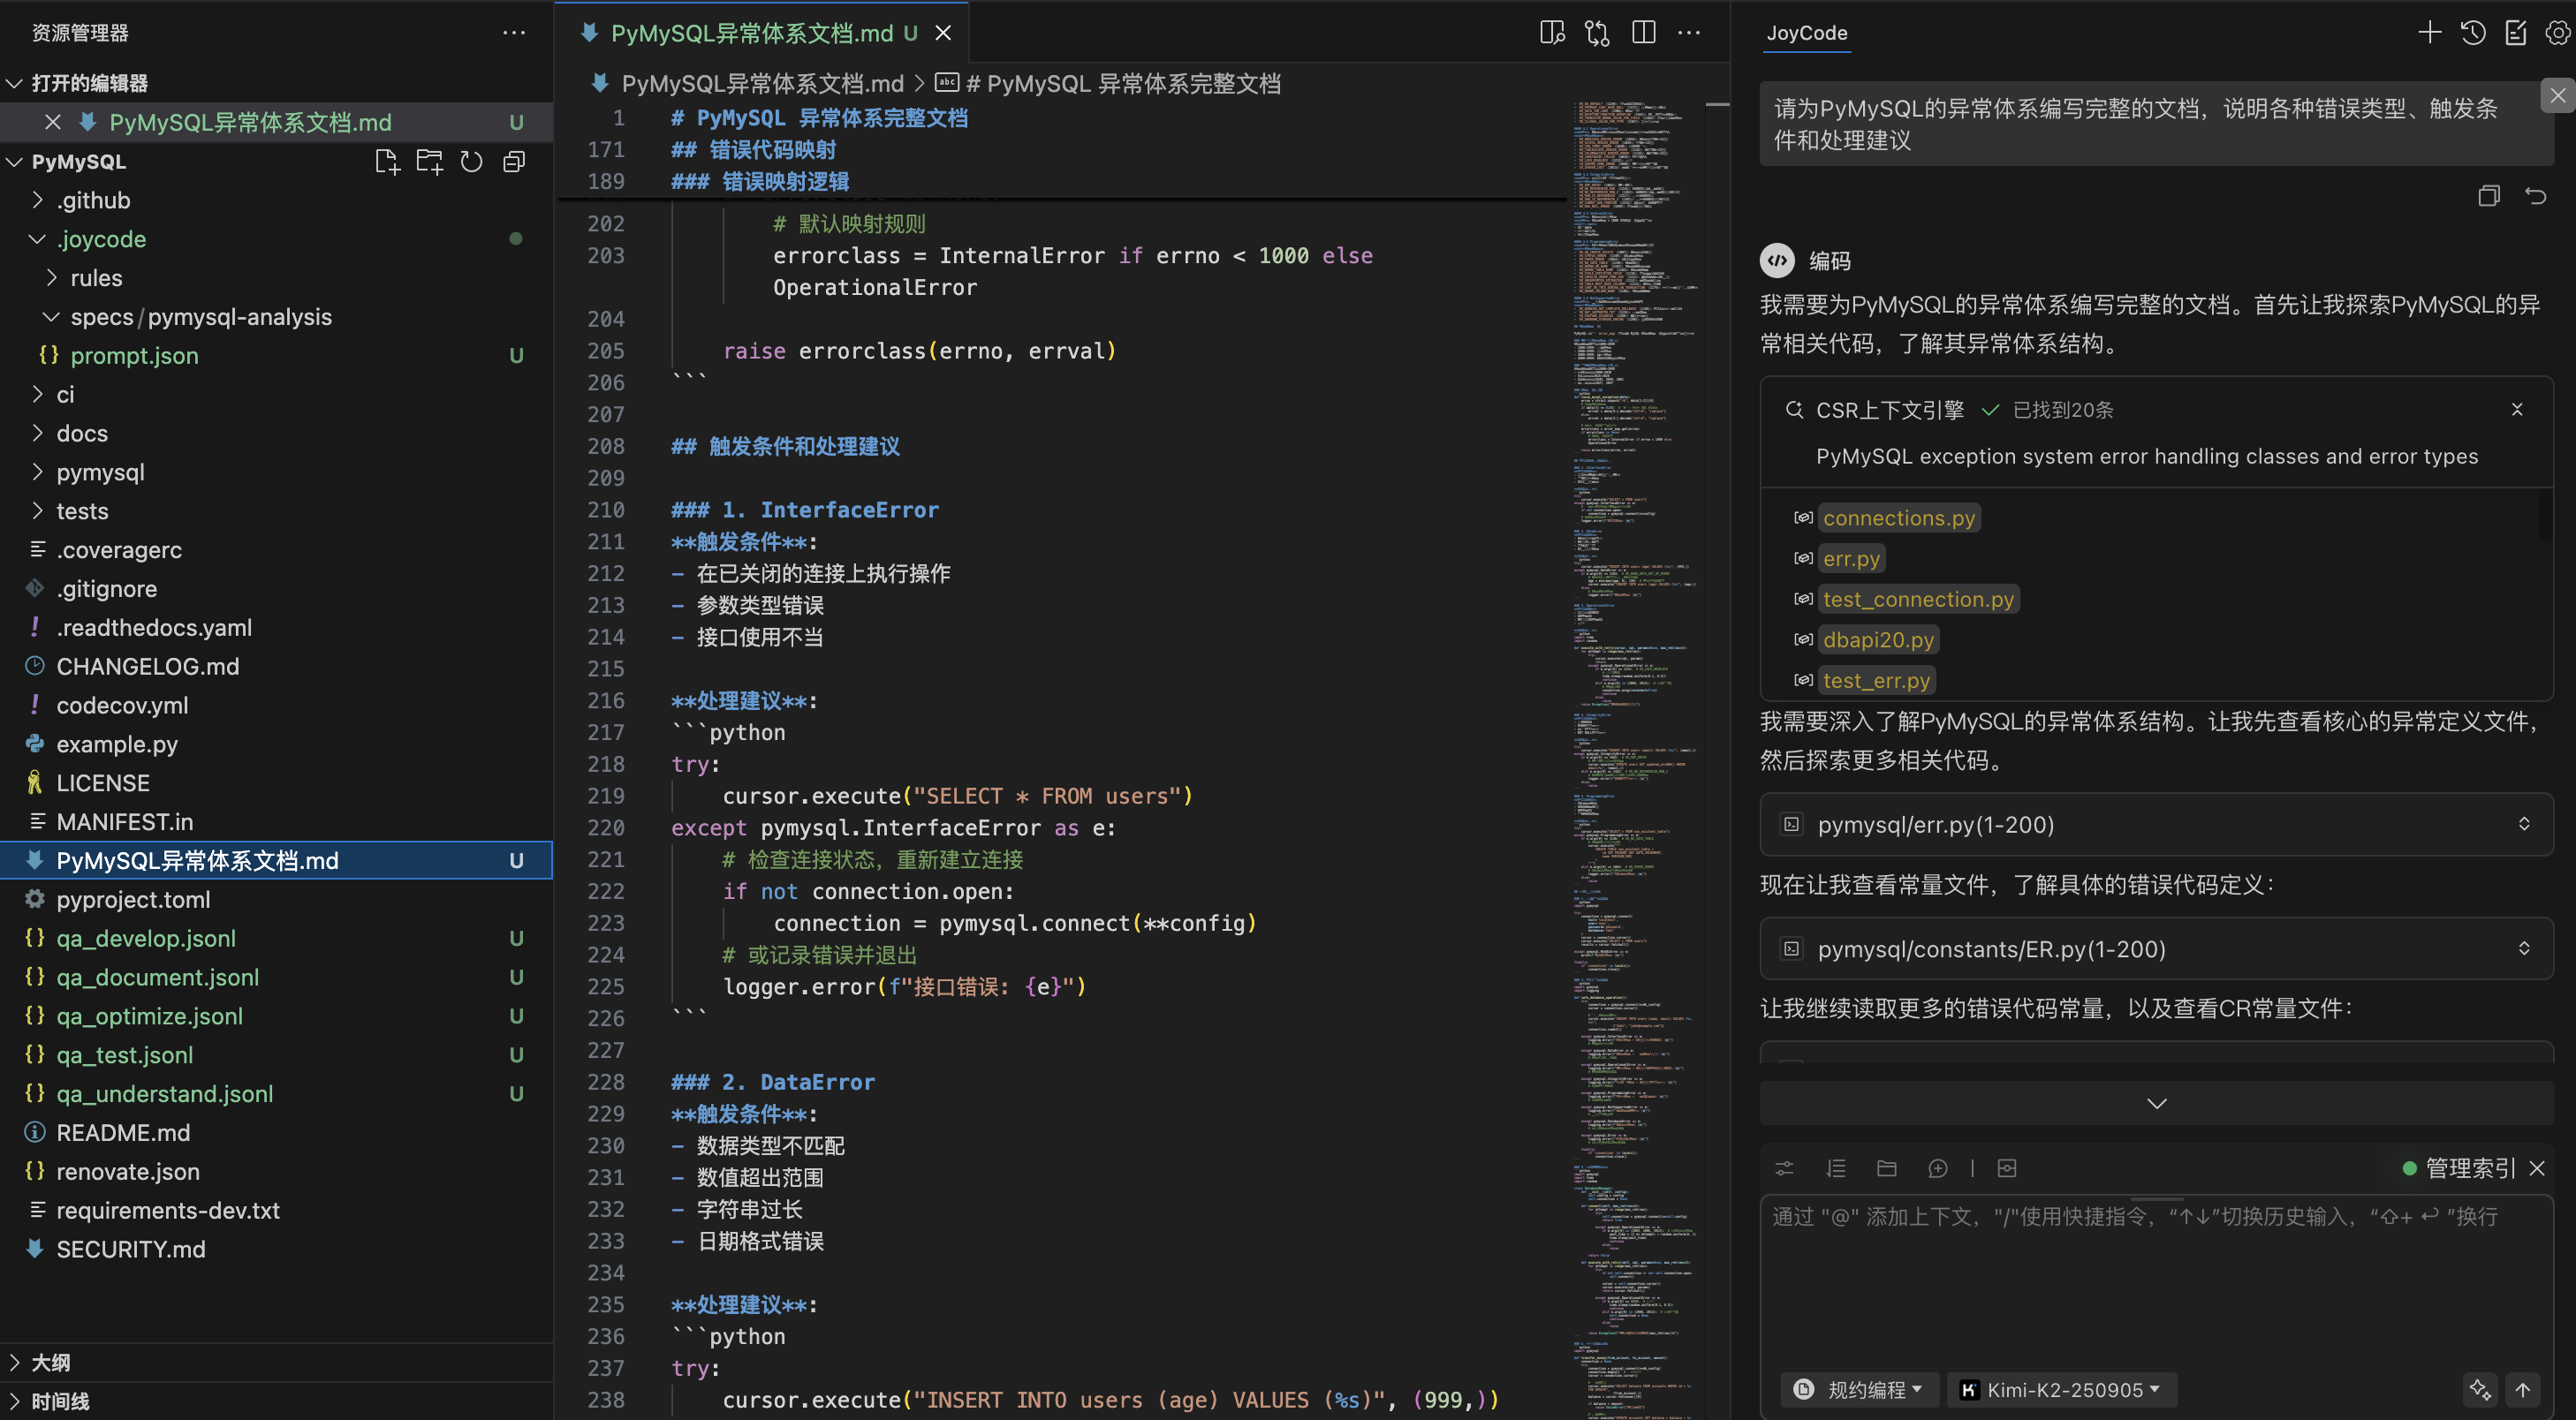Viewport: 2576px width, 1420px height.
Task: Expand the pymysql/err.py(1-200) block
Action: [x=2523, y=825]
